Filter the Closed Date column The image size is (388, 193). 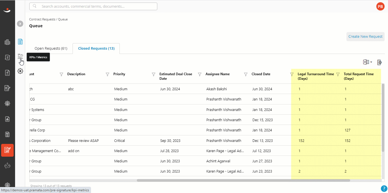click(292, 74)
